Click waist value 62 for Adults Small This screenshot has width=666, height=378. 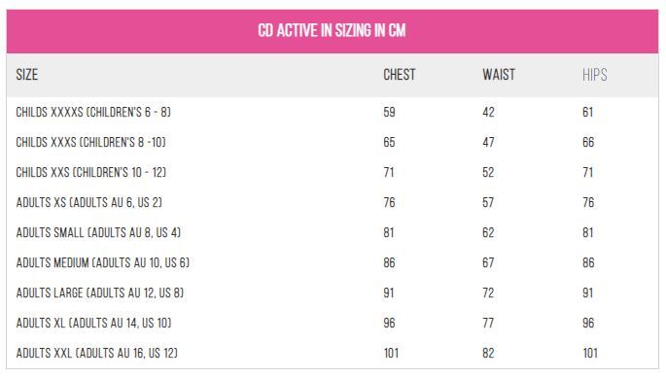(488, 233)
